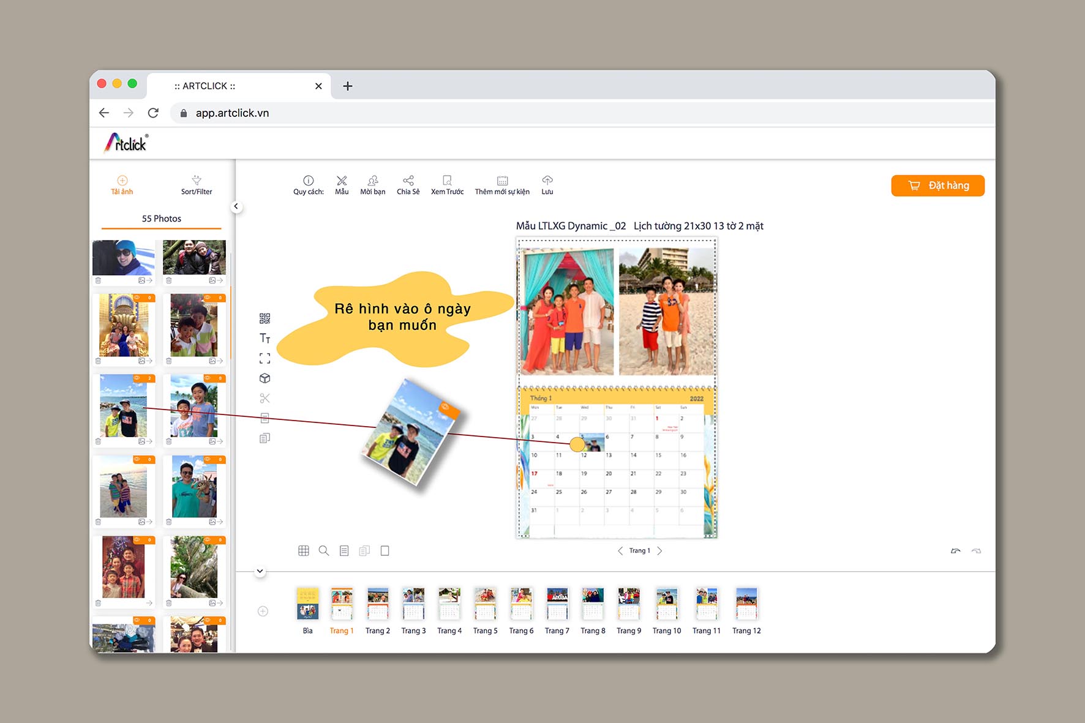1085x723 pixels.
Task: Select the Trang 8 page thumbnail
Action: tap(593, 603)
